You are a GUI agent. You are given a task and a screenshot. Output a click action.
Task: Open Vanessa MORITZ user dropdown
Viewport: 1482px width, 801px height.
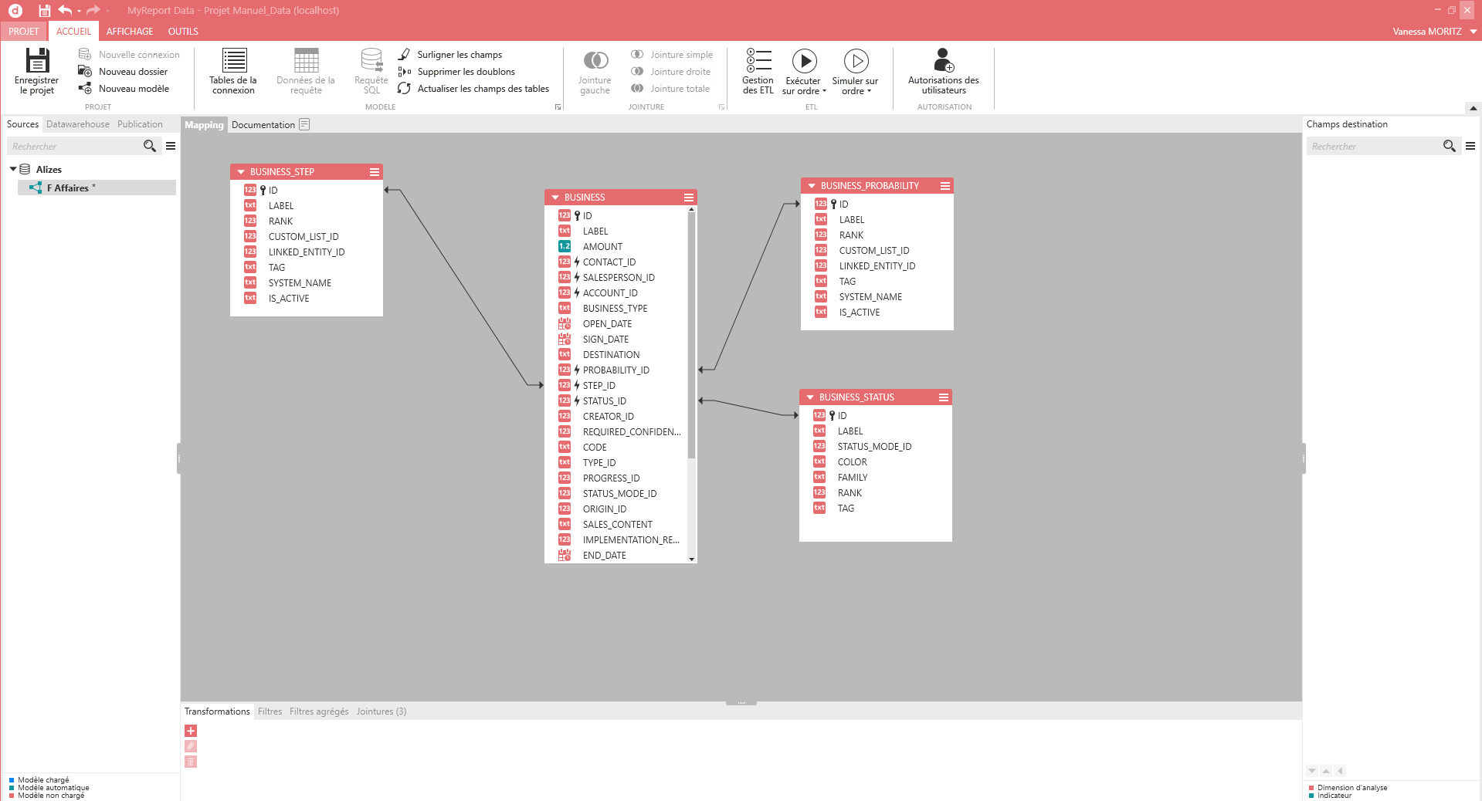(x=1473, y=32)
